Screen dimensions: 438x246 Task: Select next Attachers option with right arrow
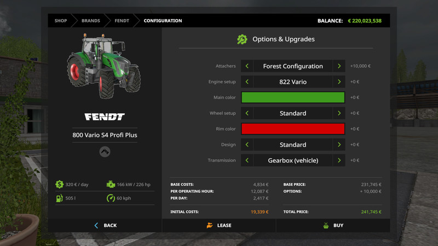pos(339,66)
